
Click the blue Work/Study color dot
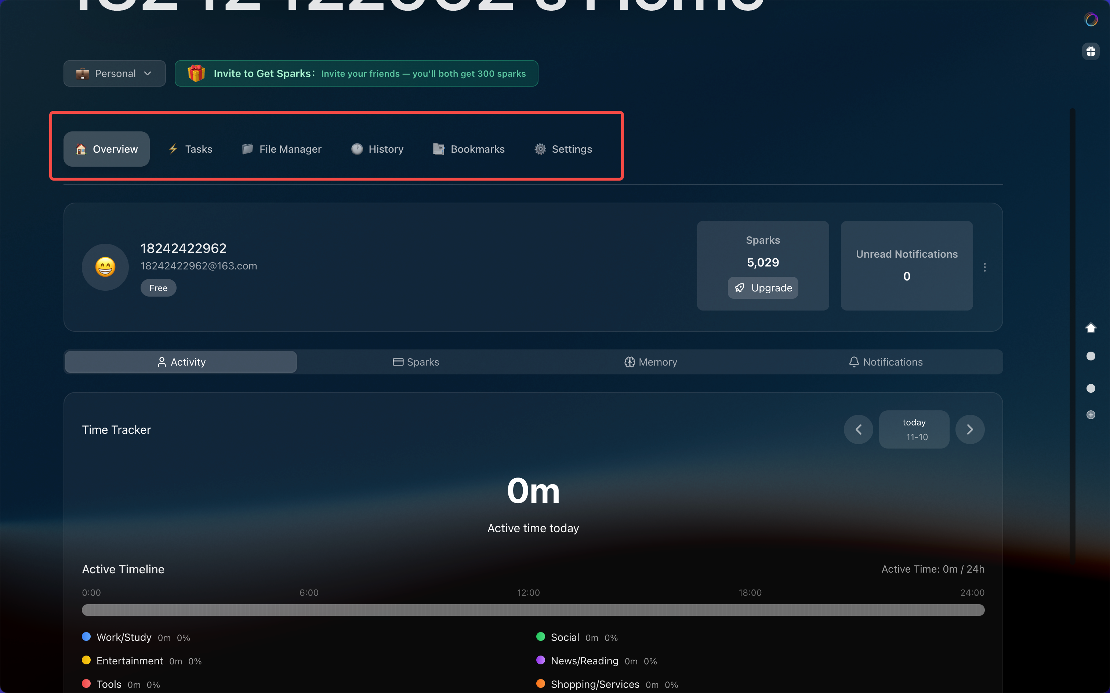click(x=86, y=636)
